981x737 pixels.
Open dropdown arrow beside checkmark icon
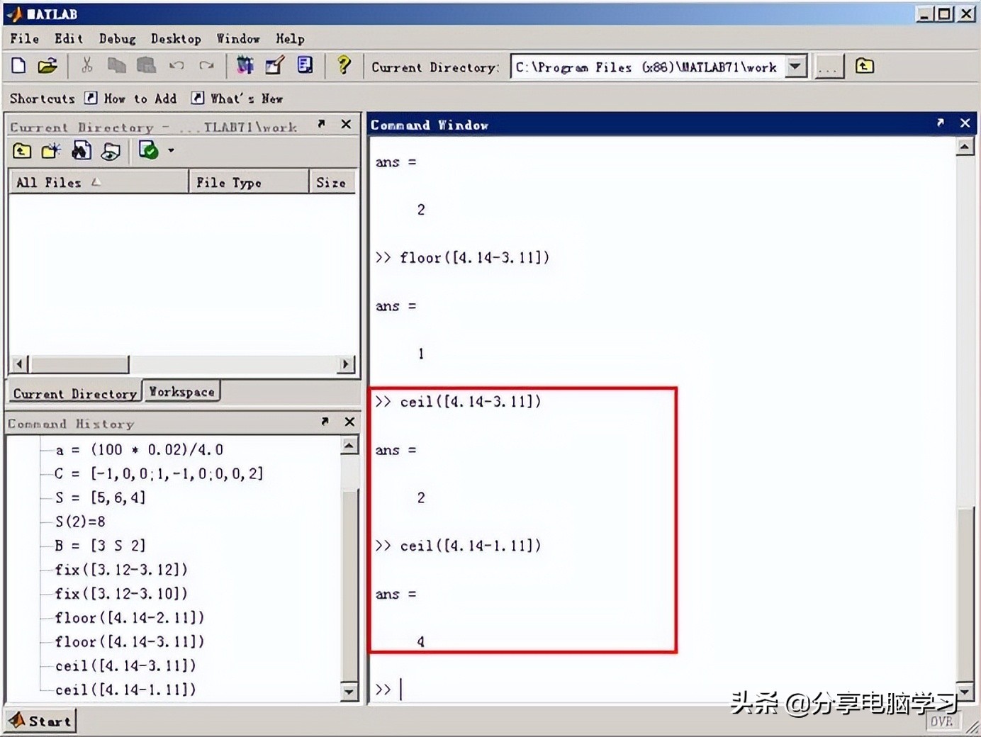pyautogui.click(x=171, y=150)
